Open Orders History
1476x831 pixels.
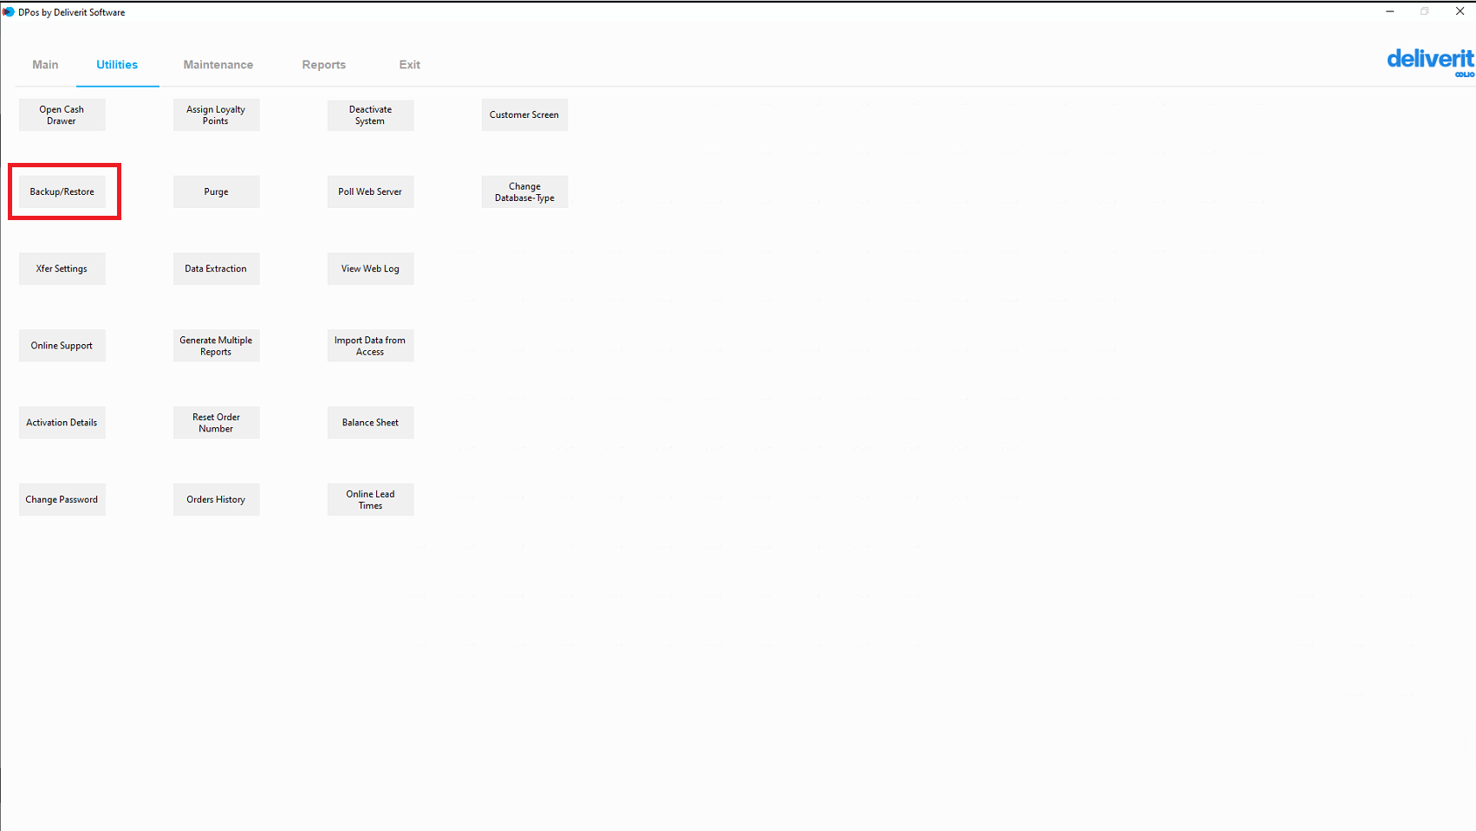216,500
